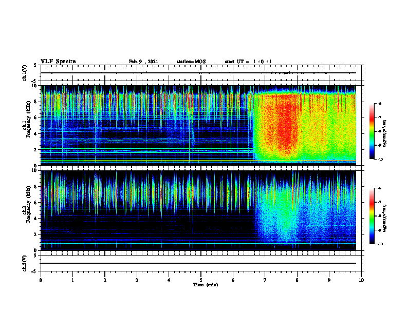Click the "ch.3(V)" axis label
407x314 pixels.
[25, 263]
